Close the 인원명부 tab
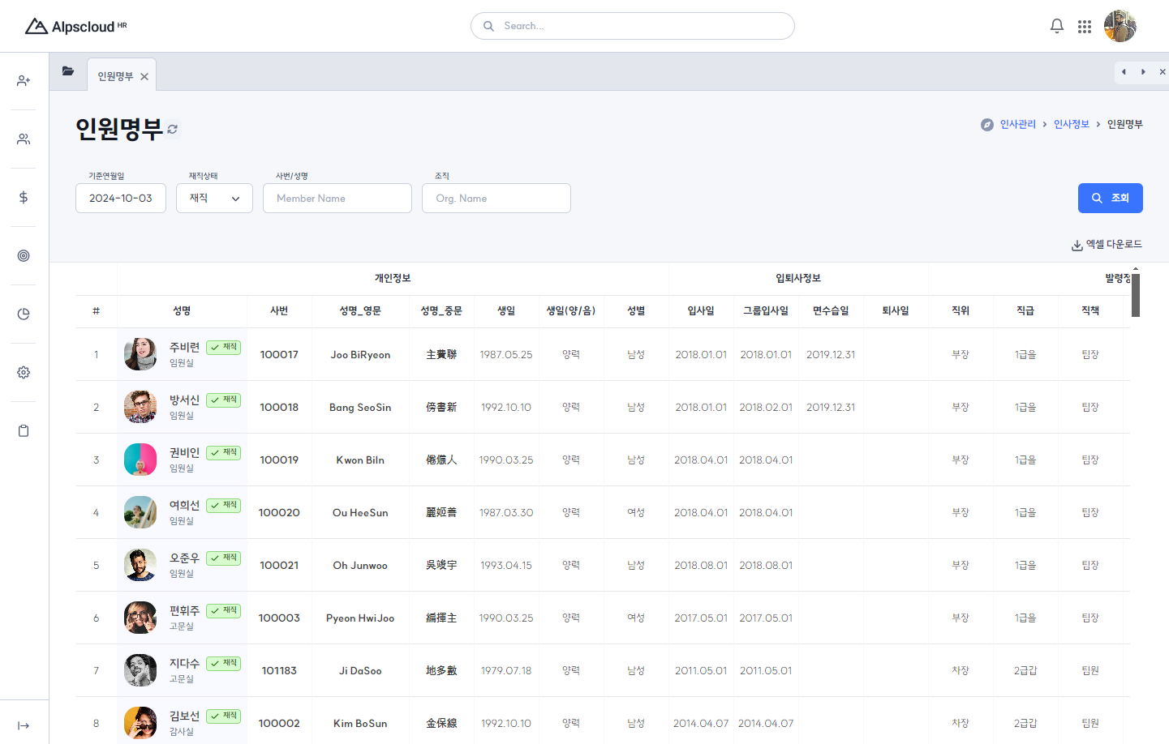This screenshot has height=744, width=1169. click(144, 77)
